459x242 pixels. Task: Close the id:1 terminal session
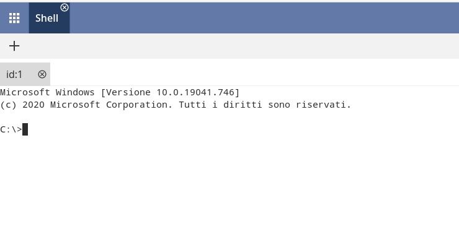click(x=42, y=74)
